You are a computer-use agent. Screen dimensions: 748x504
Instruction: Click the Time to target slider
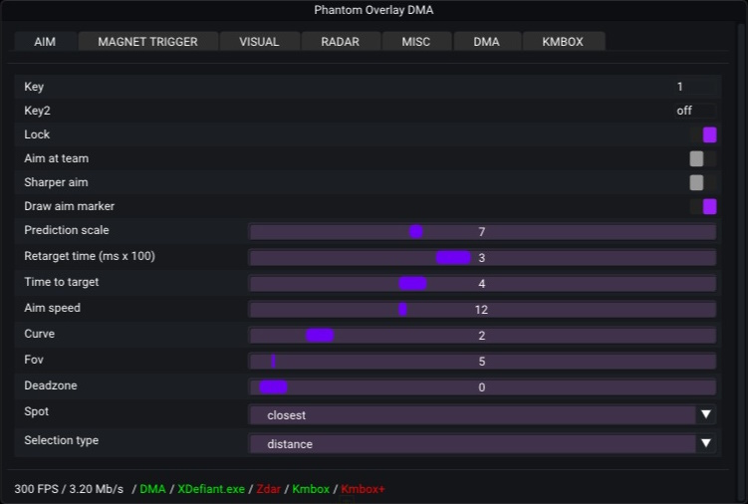point(482,284)
